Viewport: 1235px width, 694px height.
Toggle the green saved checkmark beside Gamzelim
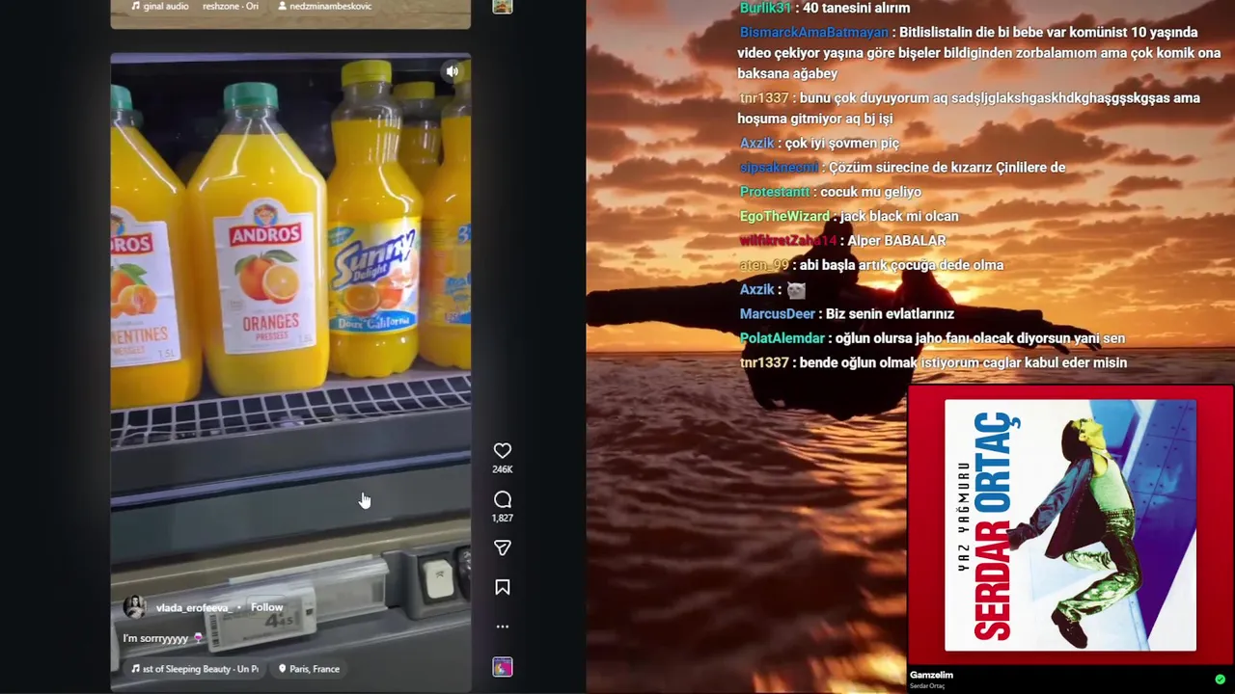(x=1220, y=680)
